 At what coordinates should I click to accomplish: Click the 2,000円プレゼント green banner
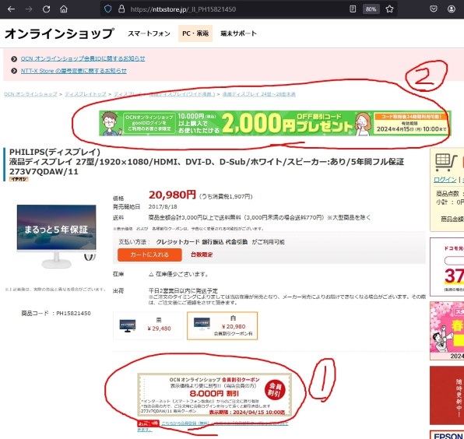(275, 123)
